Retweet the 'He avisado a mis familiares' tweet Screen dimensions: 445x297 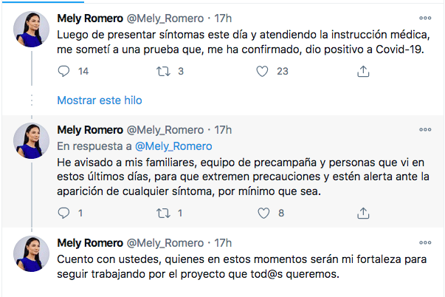coord(164,213)
